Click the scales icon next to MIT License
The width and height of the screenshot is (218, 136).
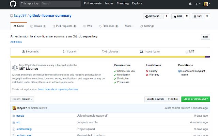(x=15, y=67)
